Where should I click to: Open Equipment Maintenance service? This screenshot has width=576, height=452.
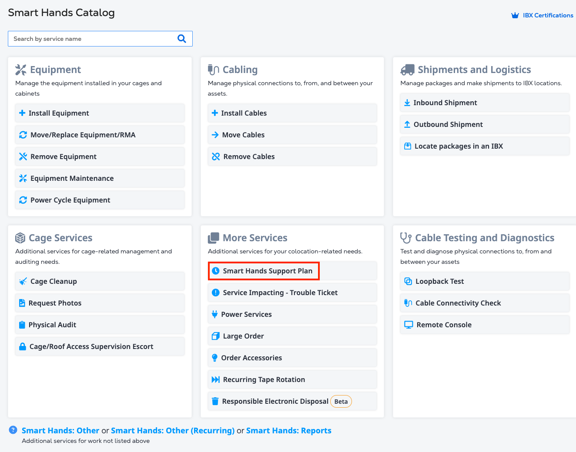100,178
